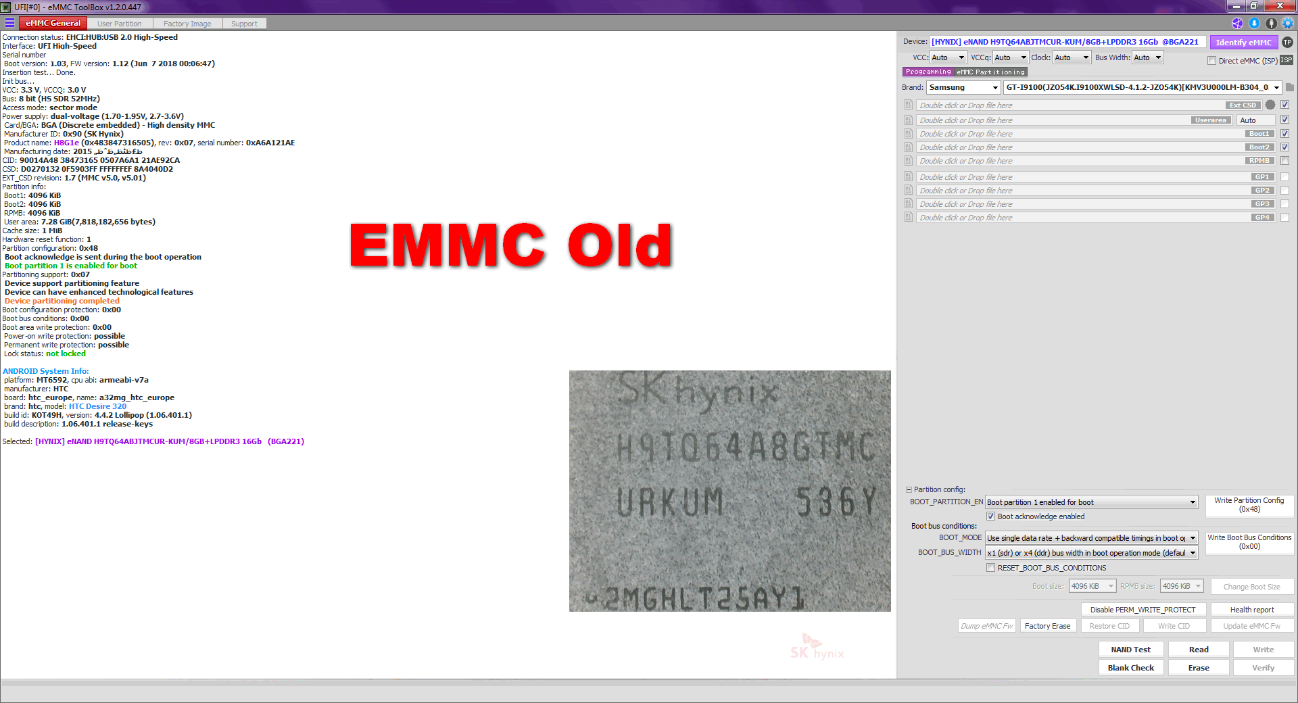Enable the RPMB row checkbox
The height and width of the screenshot is (703, 1298).
[1284, 160]
